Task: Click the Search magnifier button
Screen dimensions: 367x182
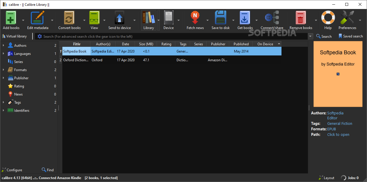Action: point(324,36)
